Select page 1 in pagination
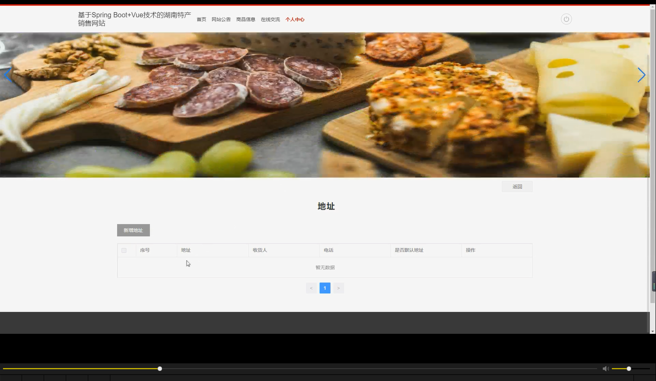 [x=325, y=288]
